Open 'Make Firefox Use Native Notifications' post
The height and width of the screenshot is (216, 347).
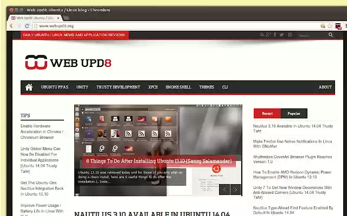coord(292,144)
